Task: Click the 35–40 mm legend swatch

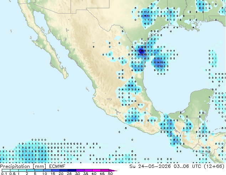Action: (88, 170)
